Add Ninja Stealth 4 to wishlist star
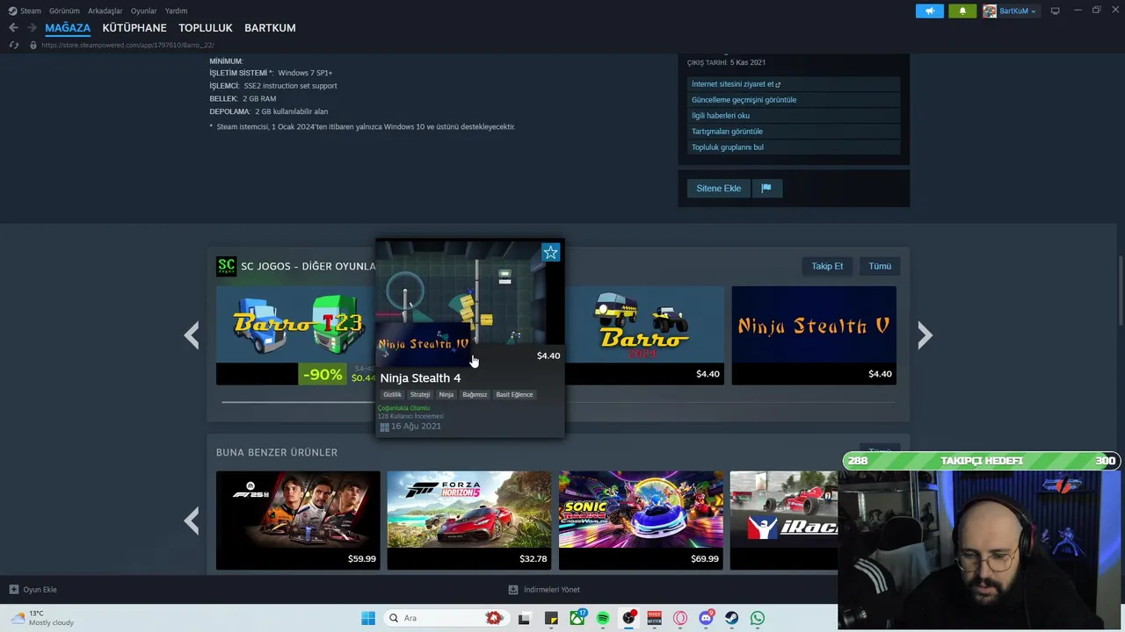The height and width of the screenshot is (632, 1125). pyautogui.click(x=550, y=253)
